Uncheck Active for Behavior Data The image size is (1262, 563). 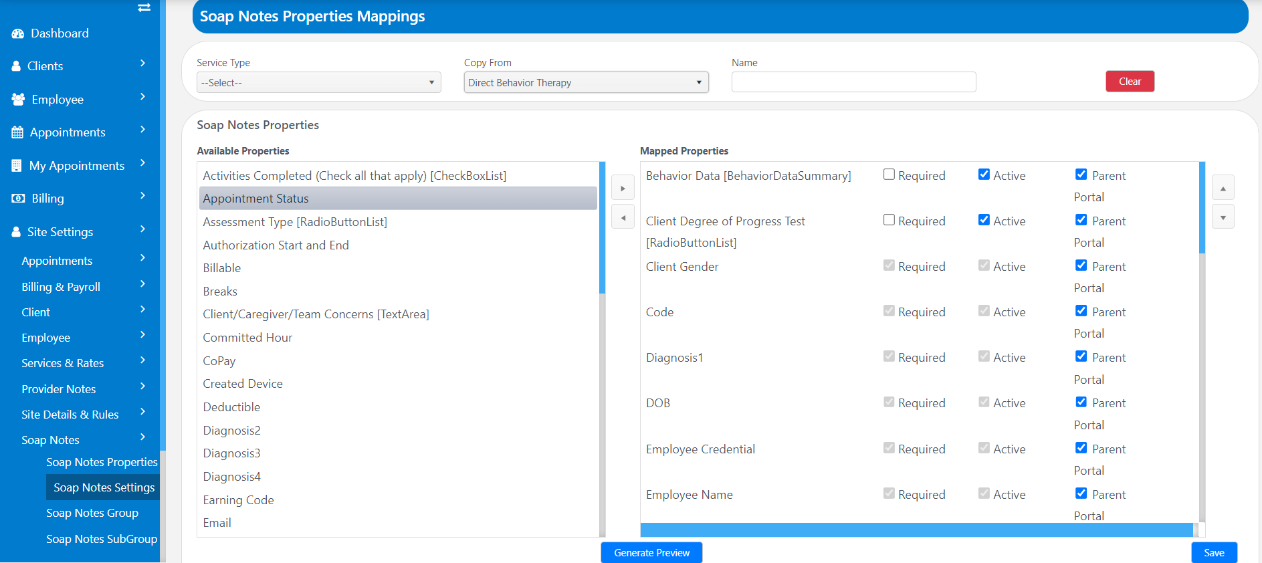(984, 175)
